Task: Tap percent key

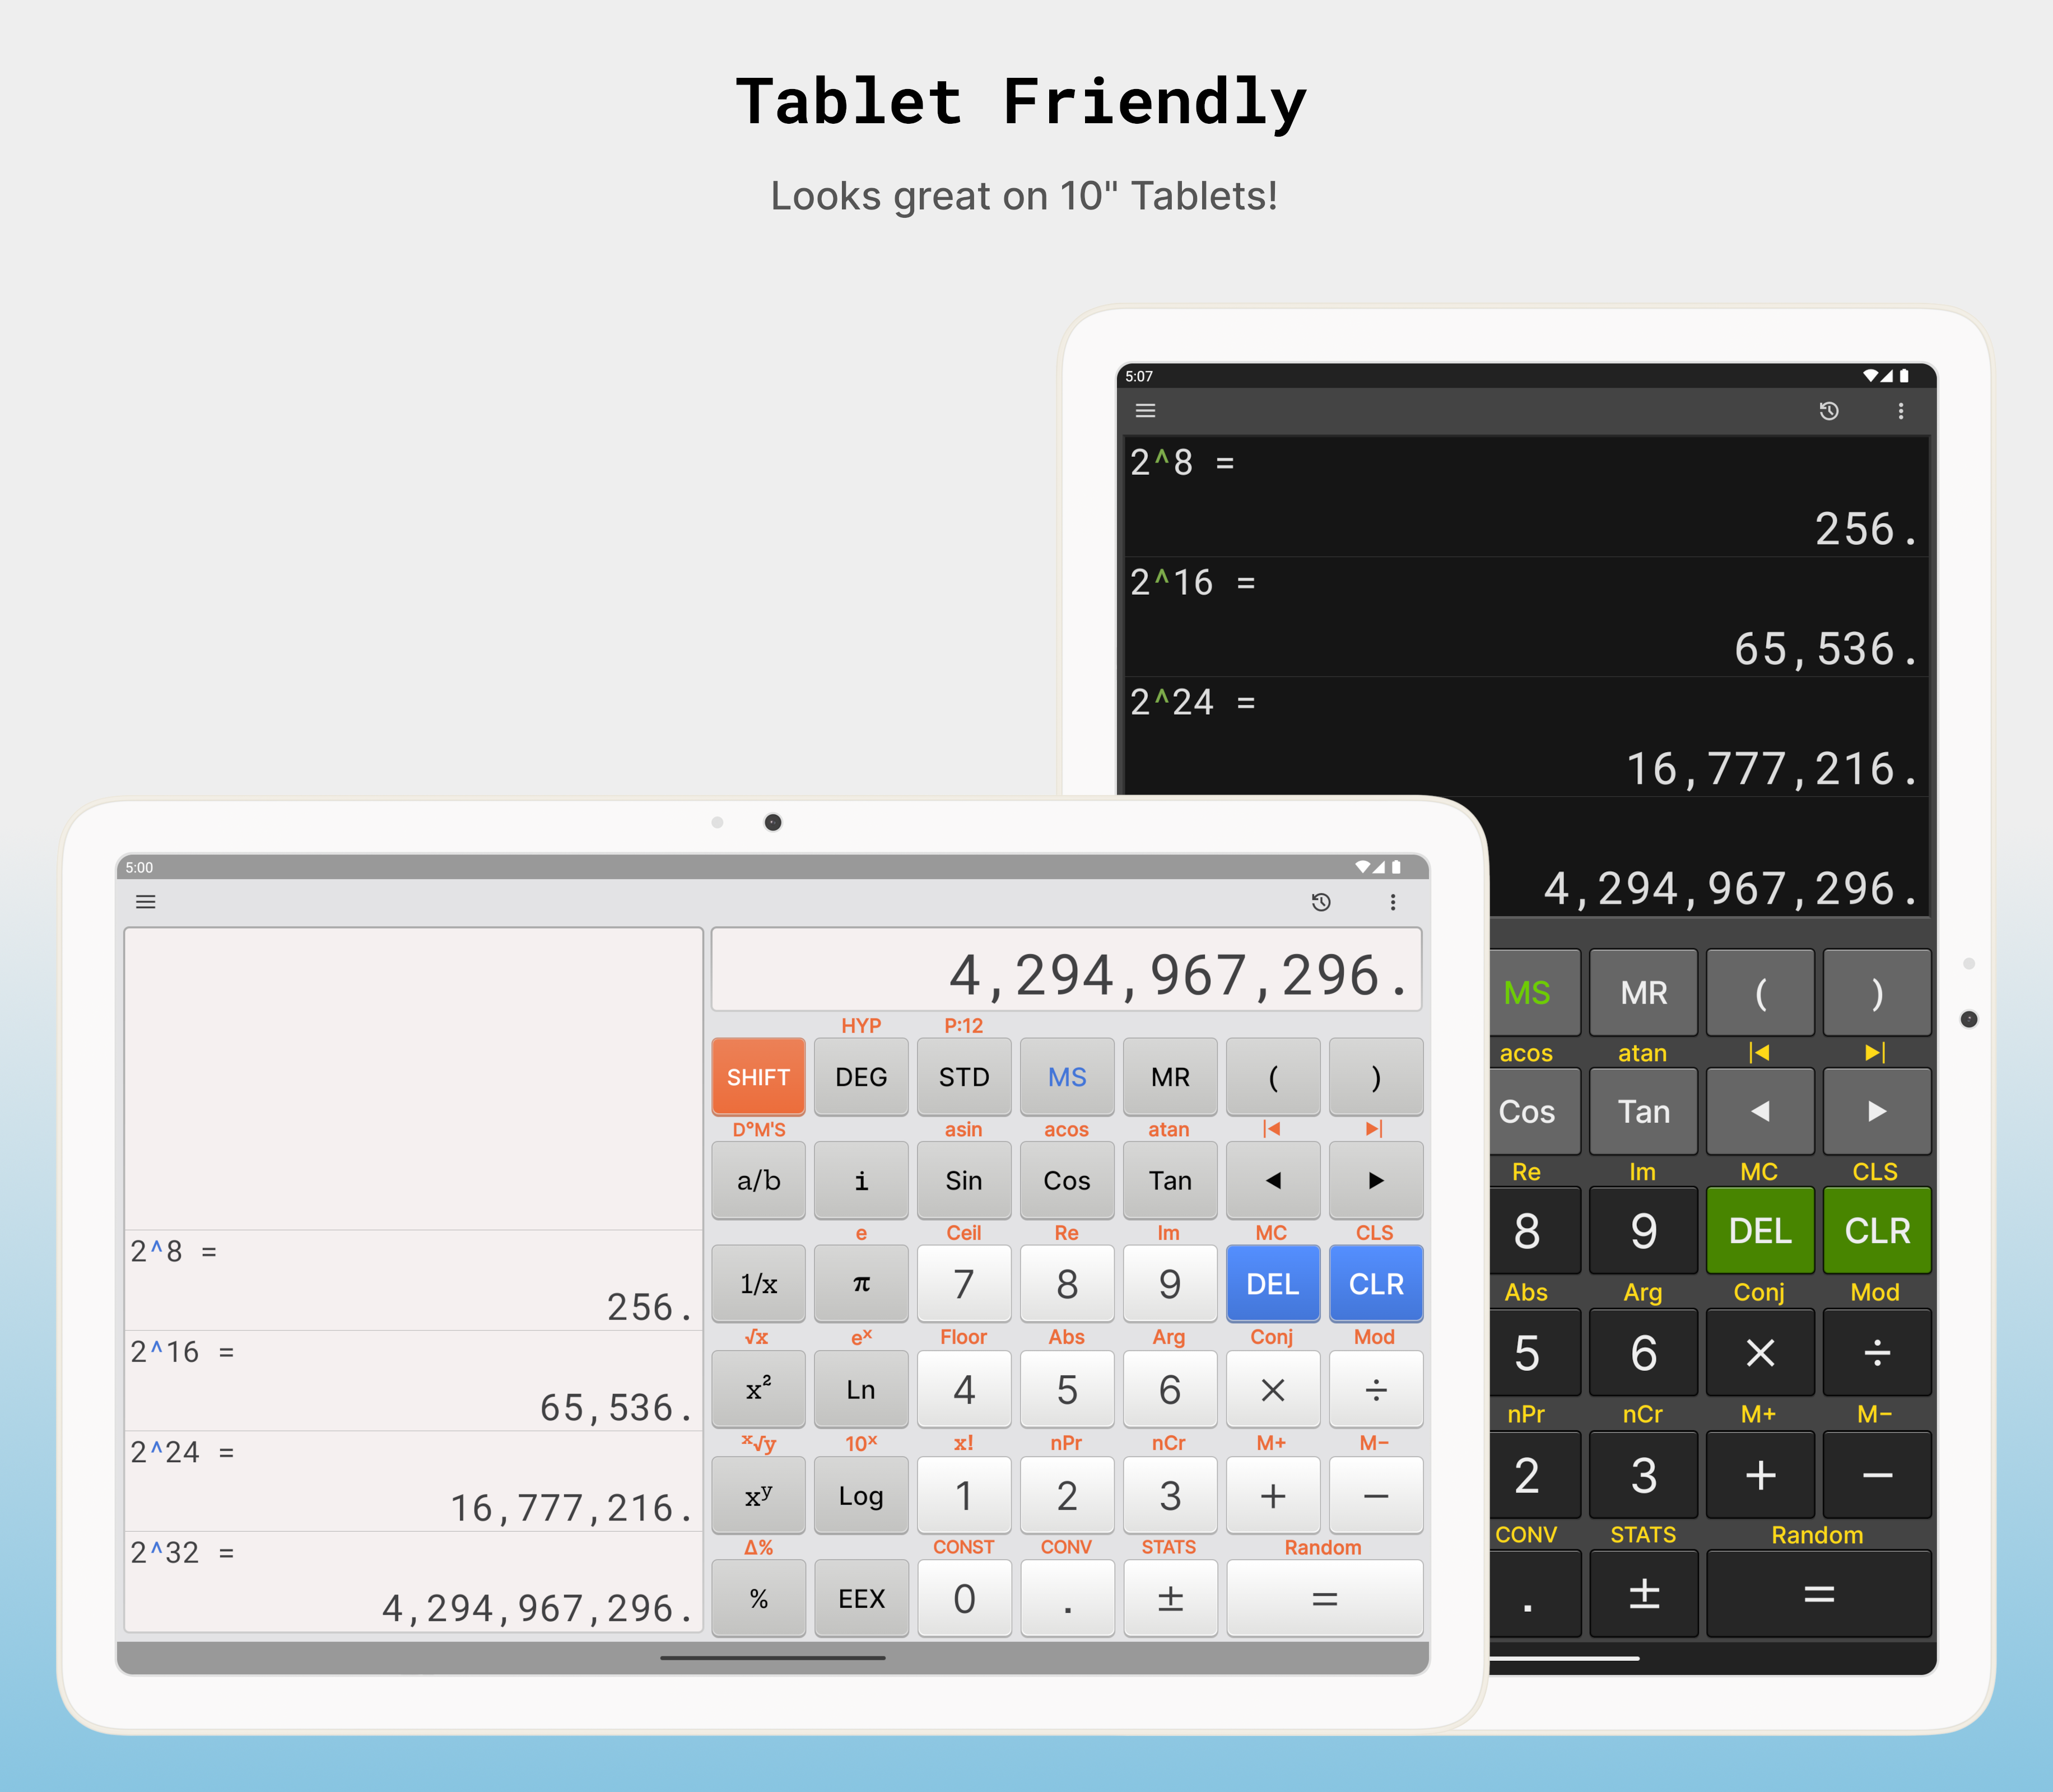Action: click(x=758, y=1599)
